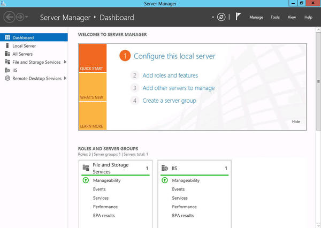Open the dropdown arrow beside refresh
The width and height of the screenshot is (321, 228).
coord(213,17)
